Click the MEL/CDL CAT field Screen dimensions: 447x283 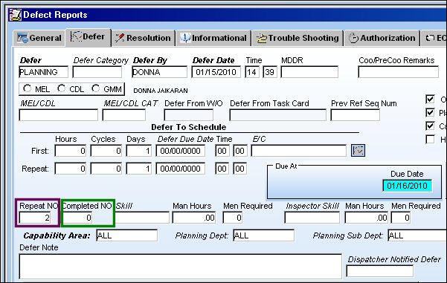click(x=124, y=115)
